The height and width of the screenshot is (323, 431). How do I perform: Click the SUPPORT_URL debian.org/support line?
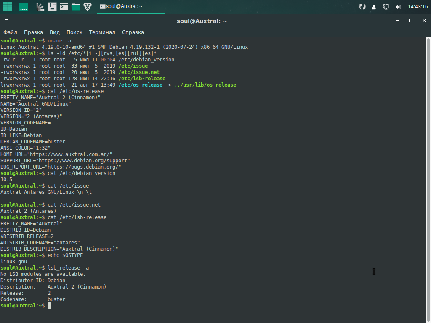coord(65,161)
